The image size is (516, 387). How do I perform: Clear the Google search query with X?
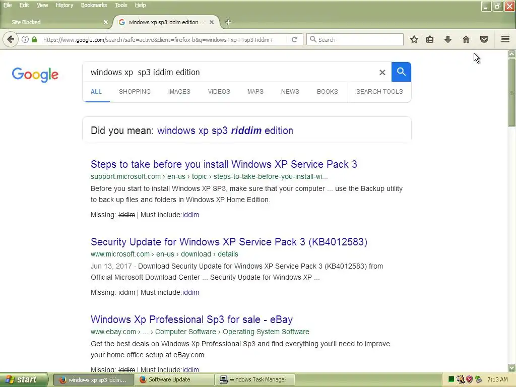382,73
